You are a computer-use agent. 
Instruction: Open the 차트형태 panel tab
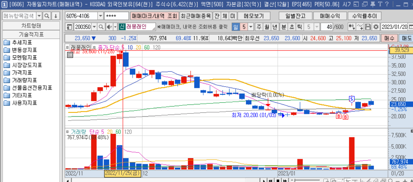tap(31, 26)
